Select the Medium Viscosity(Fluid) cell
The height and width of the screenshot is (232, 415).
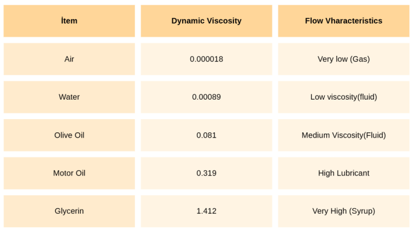[x=344, y=135]
